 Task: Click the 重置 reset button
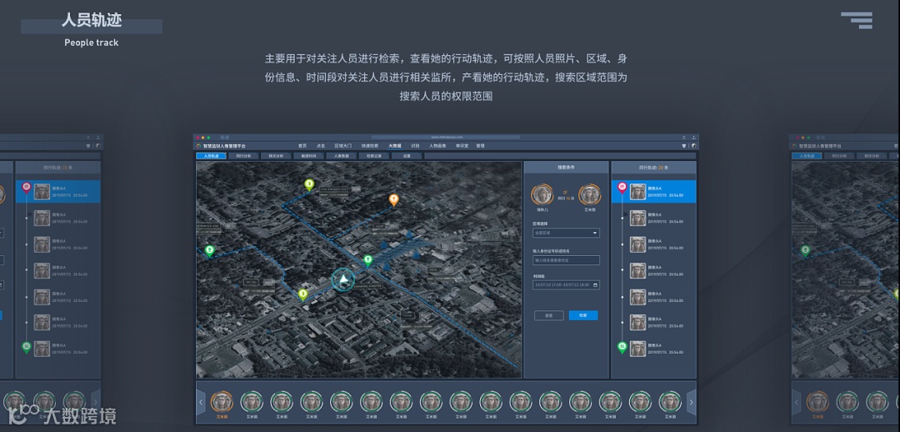click(x=548, y=315)
